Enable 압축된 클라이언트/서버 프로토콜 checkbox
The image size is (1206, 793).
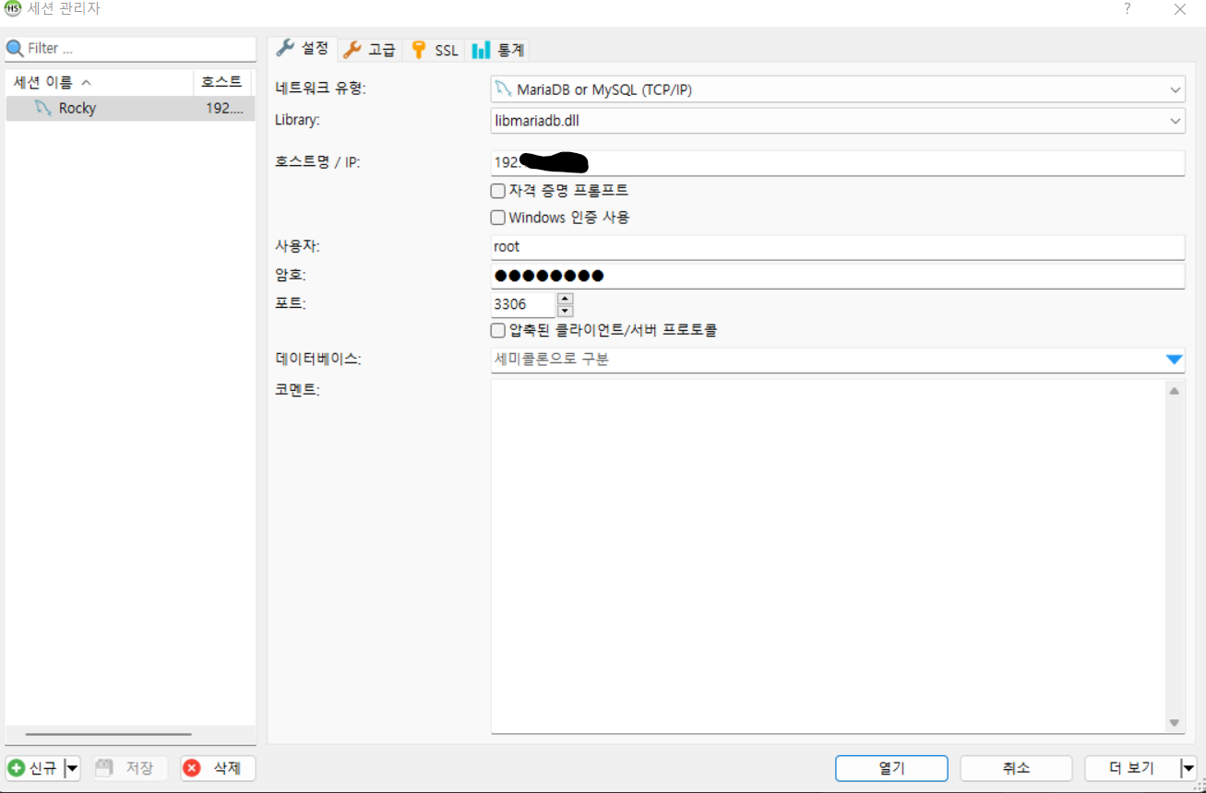[x=497, y=330]
